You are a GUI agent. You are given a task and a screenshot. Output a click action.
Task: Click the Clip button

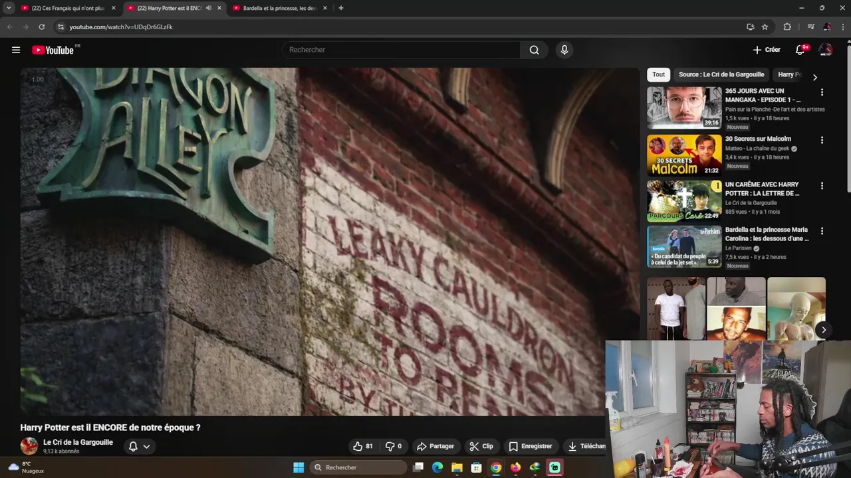pyautogui.click(x=481, y=446)
